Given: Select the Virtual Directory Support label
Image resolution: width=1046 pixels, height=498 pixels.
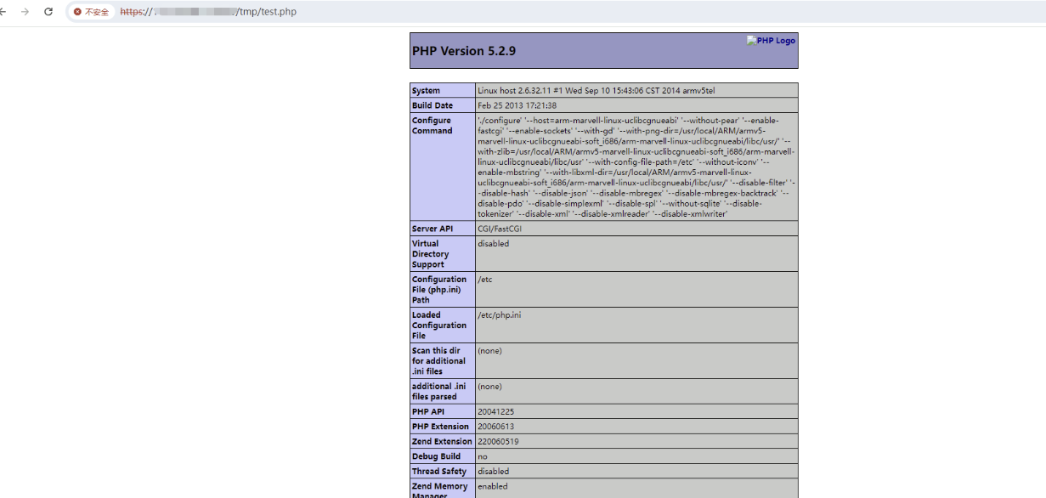Looking at the screenshot, I should 431,254.
